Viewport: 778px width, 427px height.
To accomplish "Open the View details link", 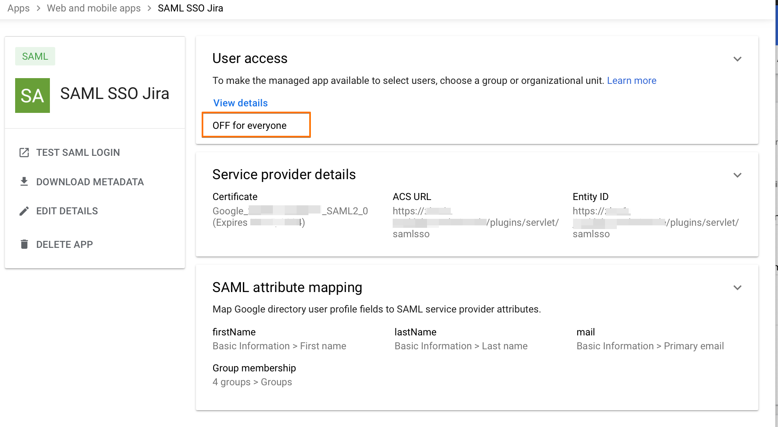I will 241,103.
